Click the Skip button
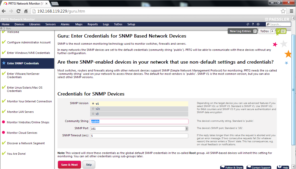Viewport: 296px width, 169px height. click(x=89, y=165)
